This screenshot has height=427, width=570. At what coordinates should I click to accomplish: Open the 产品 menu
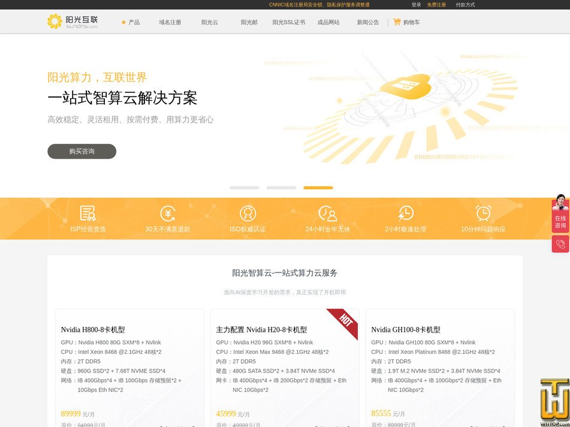point(134,22)
